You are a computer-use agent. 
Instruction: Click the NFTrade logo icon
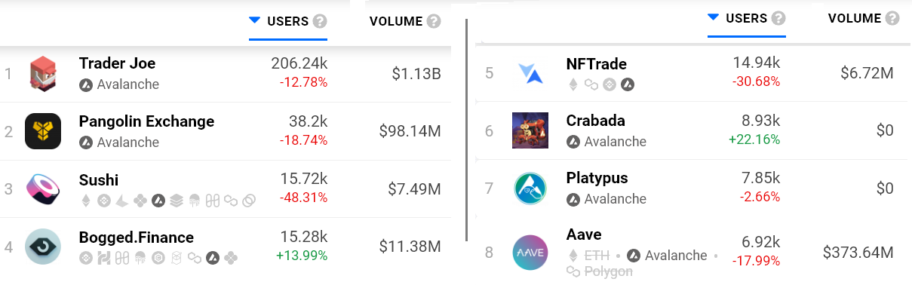[x=530, y=73]
